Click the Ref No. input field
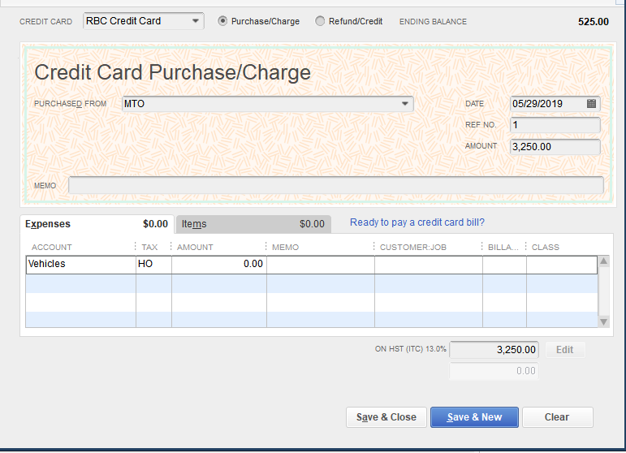This screenshot has height=453, width=626. [555, 125]
